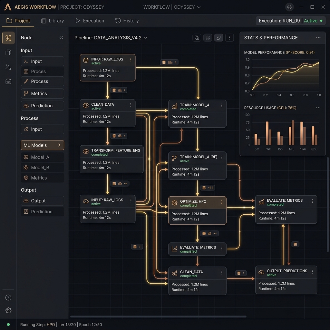Viewport: 330px width, 330px height.
Task: Select the Output node item
Action: [x=42, y=201]
